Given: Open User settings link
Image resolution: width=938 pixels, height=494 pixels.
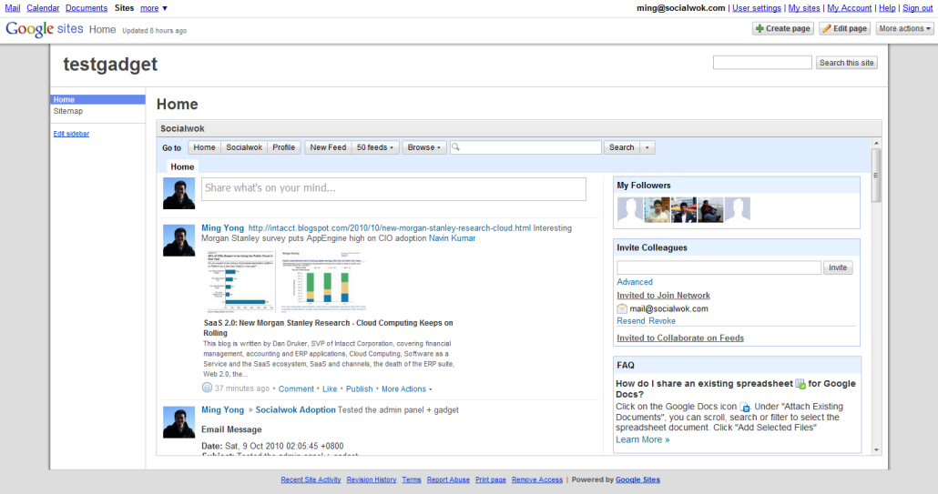Looking at the screenshot, I should coord(757,8).
